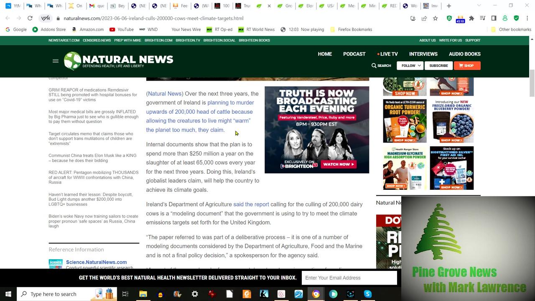535x301 pixels.
Task: Open the Science.NaturalNews.com reference link
Action: tap(96, 262)
